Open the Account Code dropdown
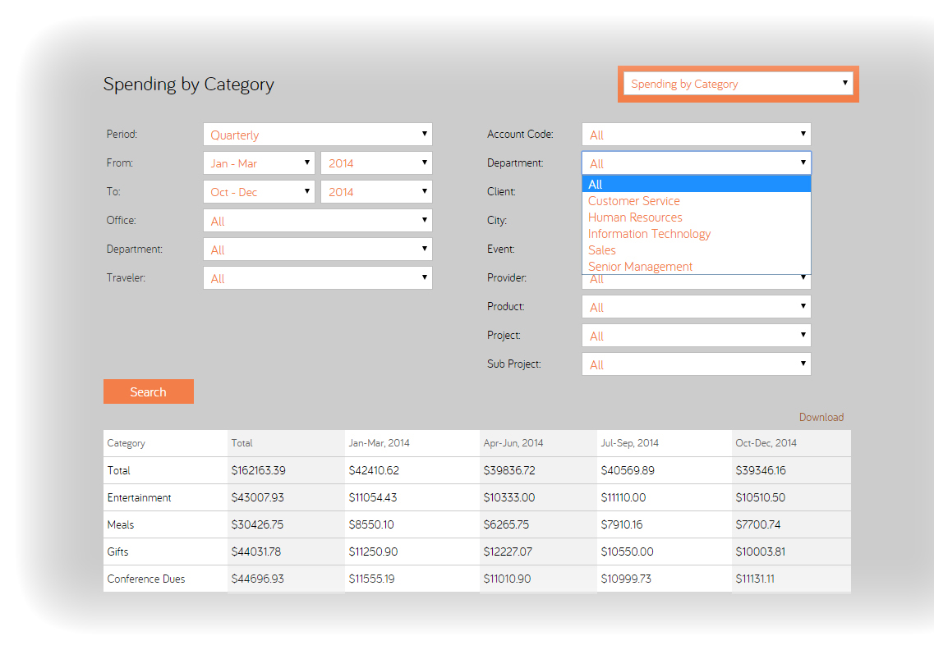Image resolution: width=934 pixels, height=650 pixels. (696, 135)
